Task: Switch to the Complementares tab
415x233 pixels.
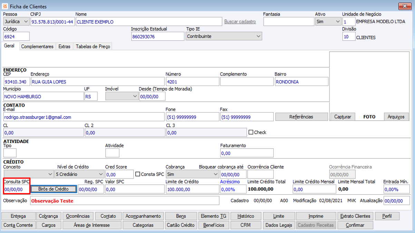Action: 37,47
